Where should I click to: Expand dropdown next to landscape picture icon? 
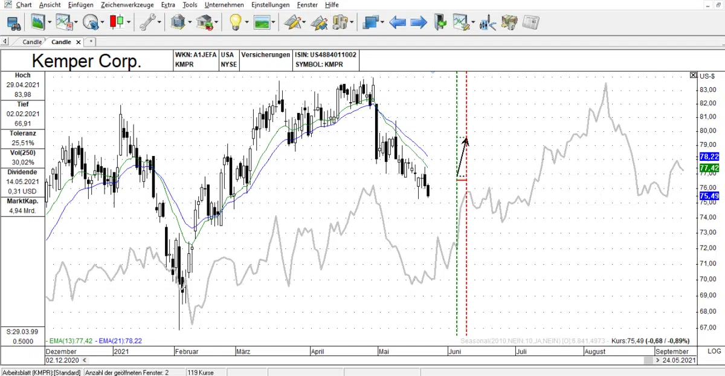click(273, 23)
